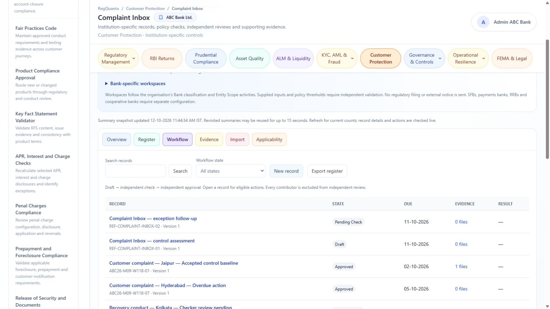Click the Draft state badge
This screenshot has width=550, height=309.
point(339,244)
